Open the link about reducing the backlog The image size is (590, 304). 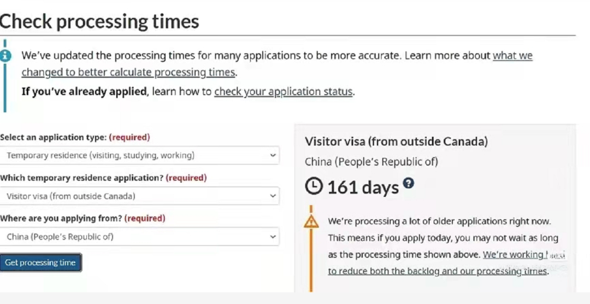(437, 271)
